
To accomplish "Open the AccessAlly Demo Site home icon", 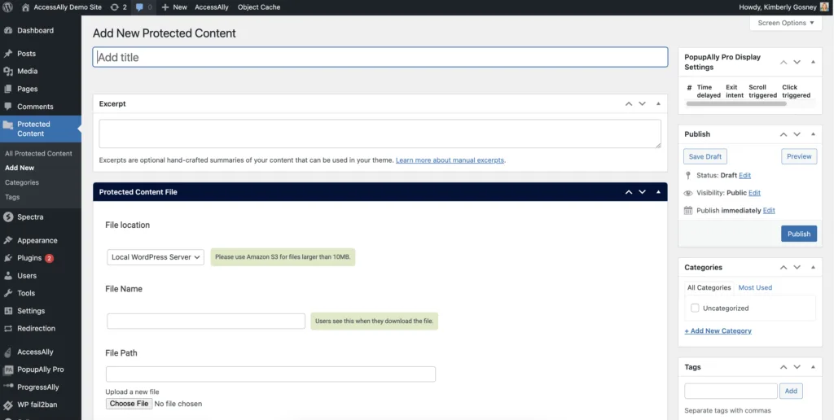I will tap(25, 7).
